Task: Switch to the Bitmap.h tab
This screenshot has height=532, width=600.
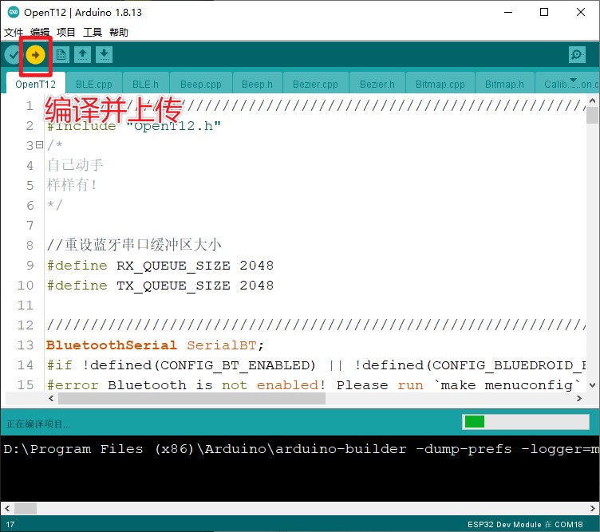Action: pyautogui.click(x=504, y=84)
